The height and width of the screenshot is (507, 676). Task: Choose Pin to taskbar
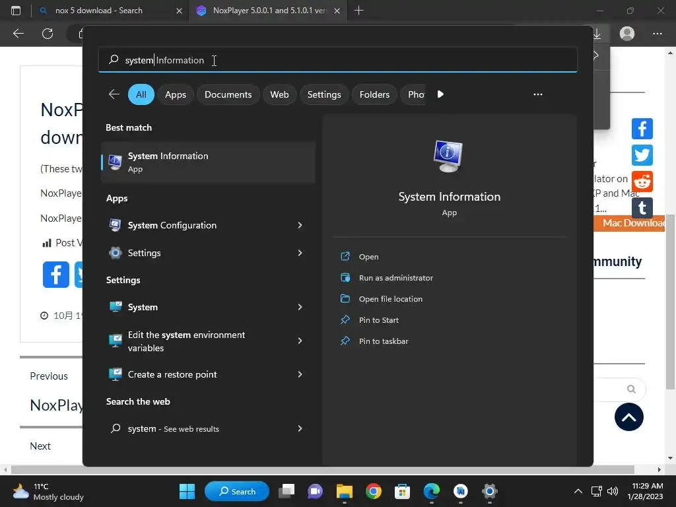coord(384,341)
